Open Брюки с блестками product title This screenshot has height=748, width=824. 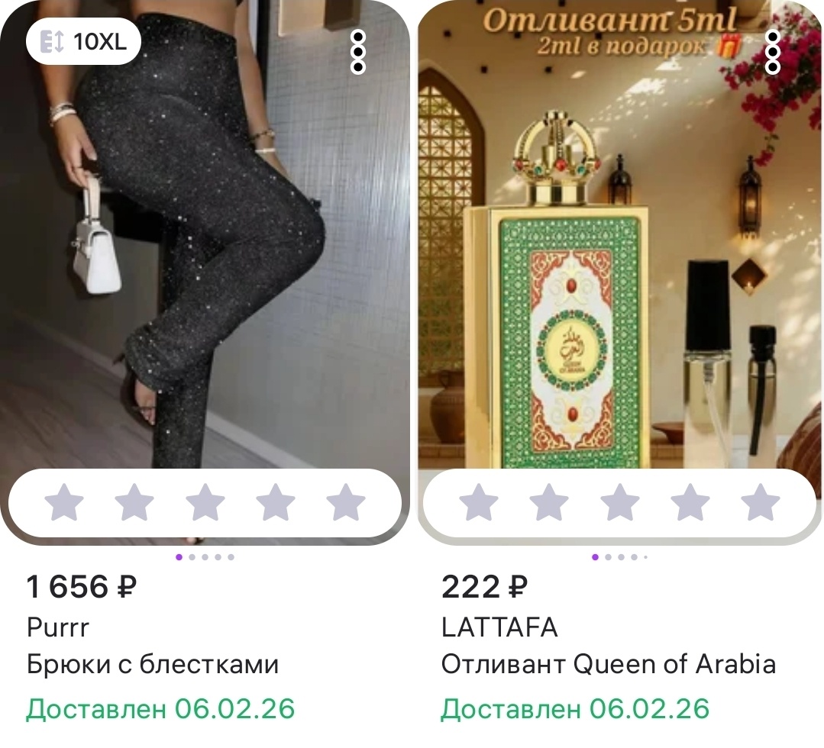tap(153, 665)
